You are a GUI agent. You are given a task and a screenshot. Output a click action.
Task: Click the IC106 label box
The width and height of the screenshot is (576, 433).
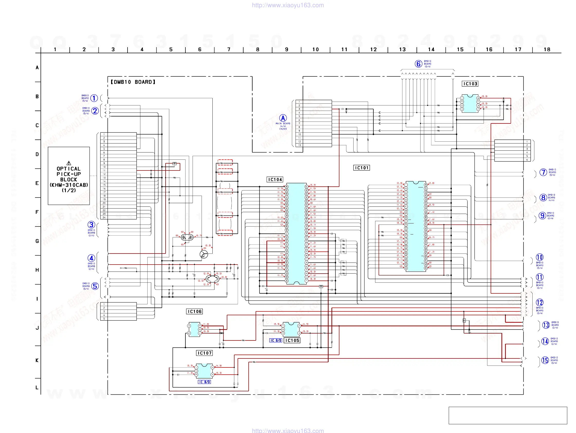194,311
